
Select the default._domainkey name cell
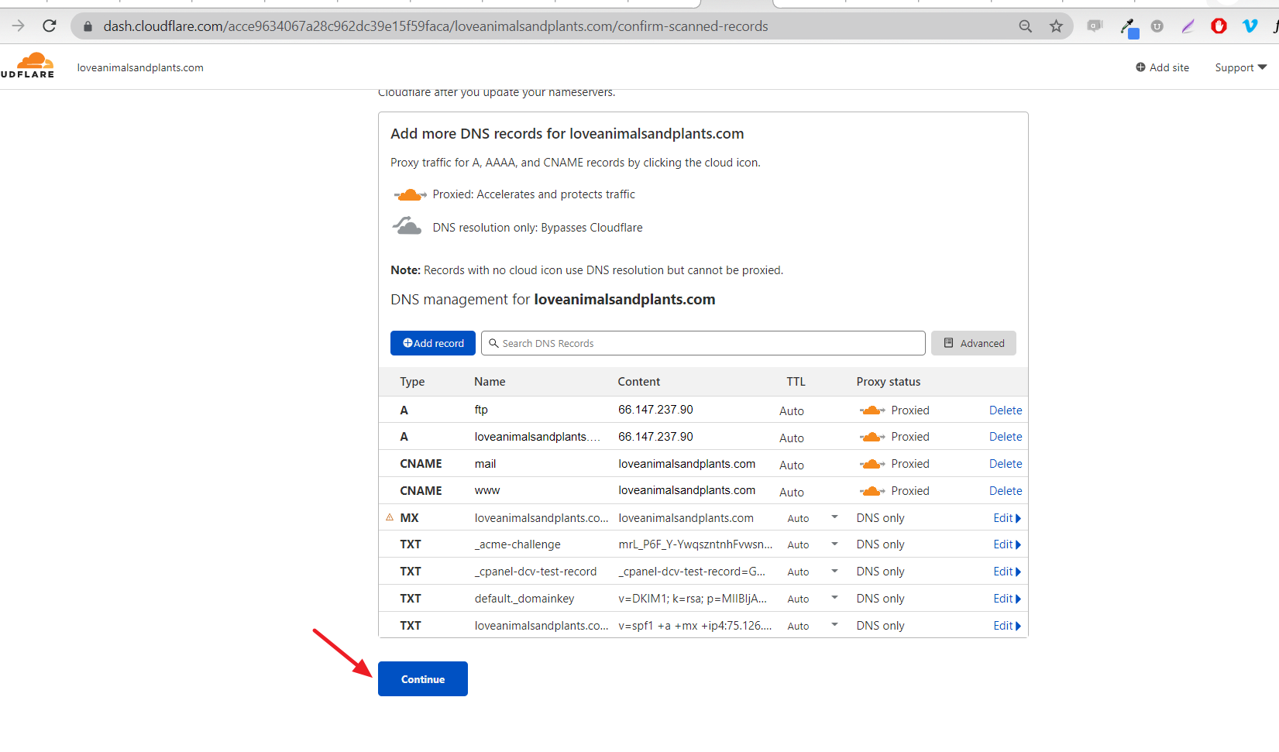524,599
